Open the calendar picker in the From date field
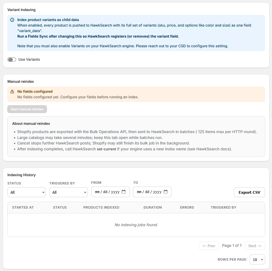This screenshot has width=272, height=271. [123, 192]
